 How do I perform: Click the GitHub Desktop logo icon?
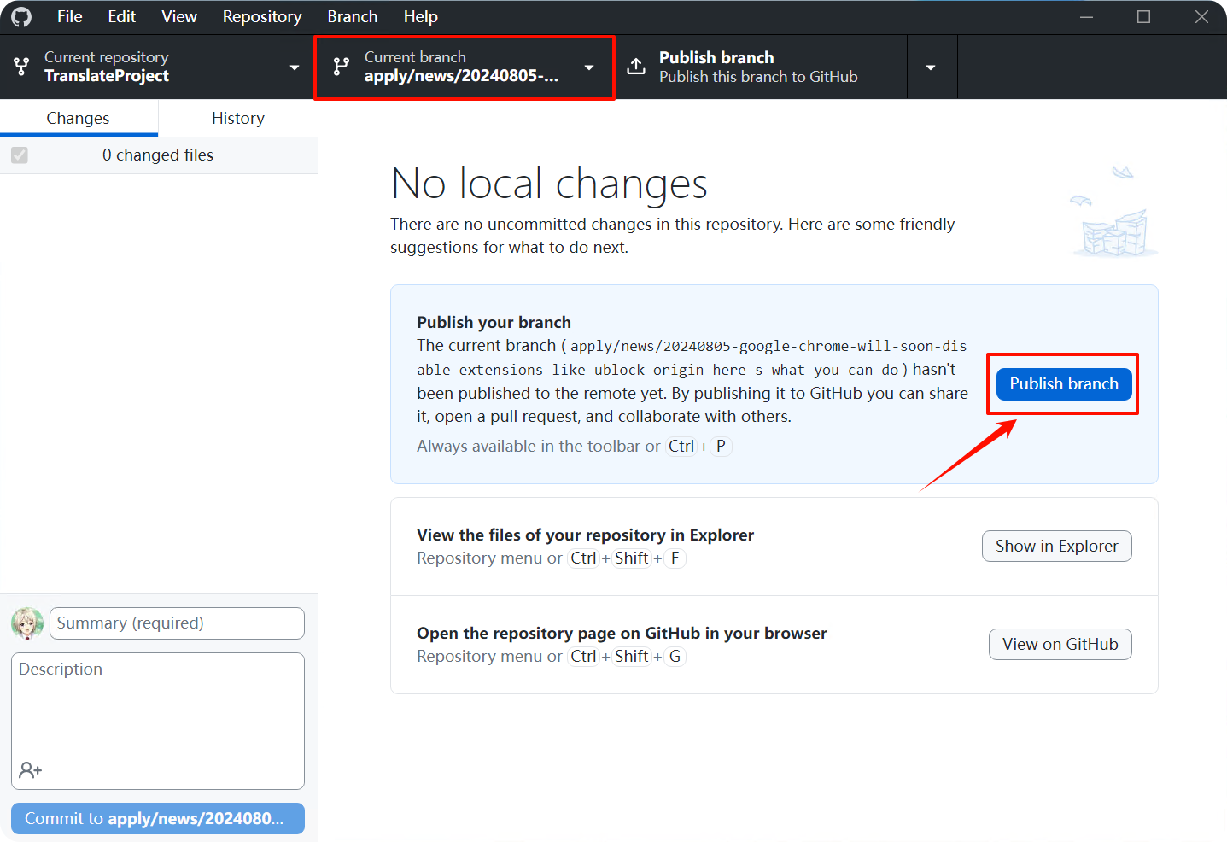(x=21, y=16)
